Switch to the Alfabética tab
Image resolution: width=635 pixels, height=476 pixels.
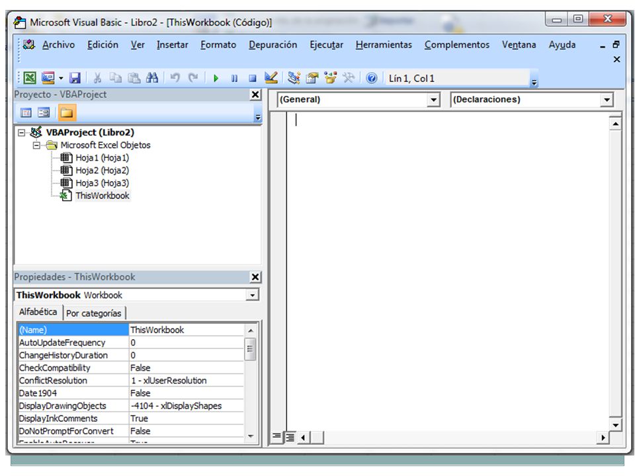pyautogui.click(x=38, y=311)
